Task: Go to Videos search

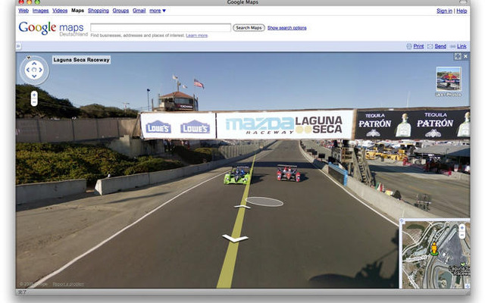Action: [60, 11]
